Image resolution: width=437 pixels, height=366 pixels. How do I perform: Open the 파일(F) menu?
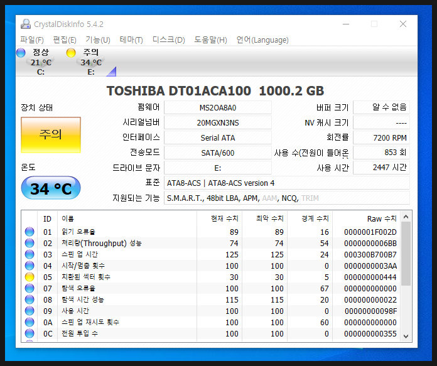(x=32, y=40)
